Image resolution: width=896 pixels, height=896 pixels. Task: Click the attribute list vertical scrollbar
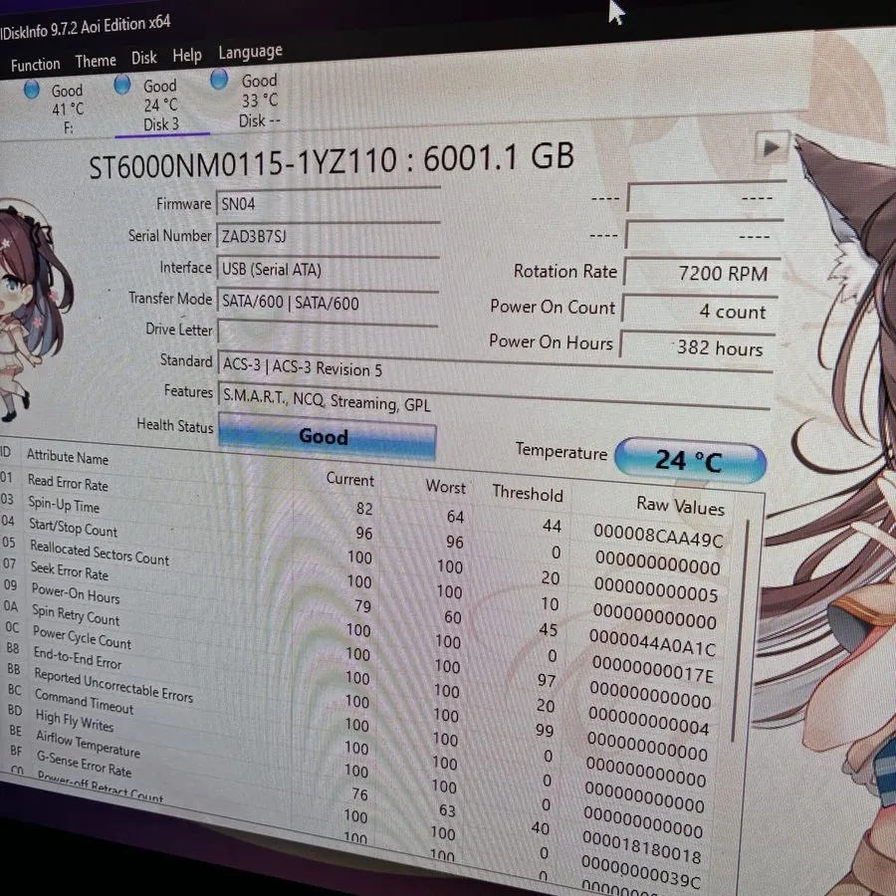coord(740,631)
